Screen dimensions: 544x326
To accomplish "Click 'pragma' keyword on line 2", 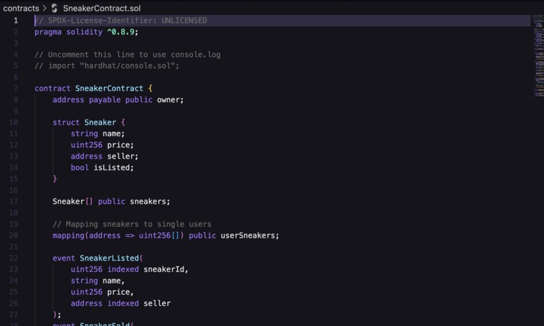I will (48, 32).
